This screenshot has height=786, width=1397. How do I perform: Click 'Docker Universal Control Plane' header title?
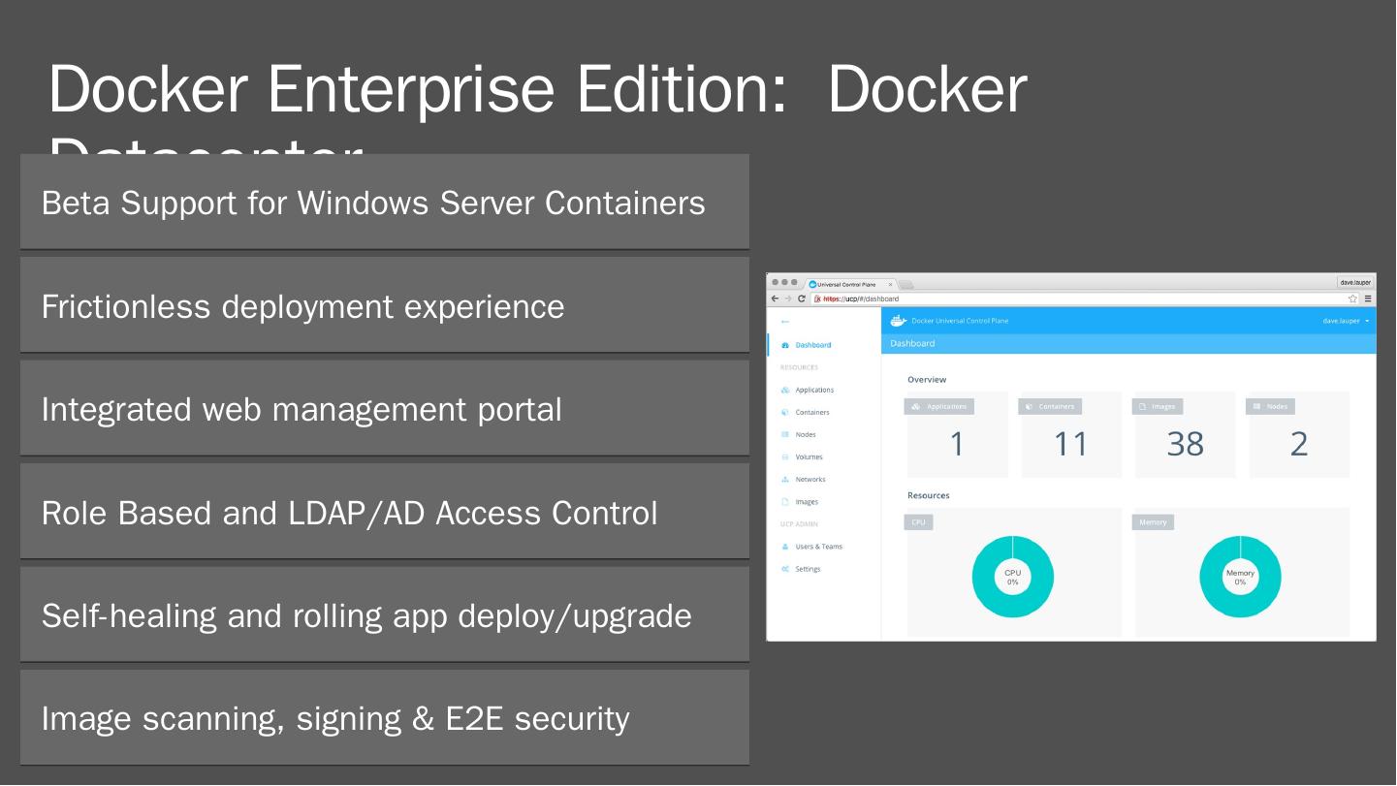[960, 321]
